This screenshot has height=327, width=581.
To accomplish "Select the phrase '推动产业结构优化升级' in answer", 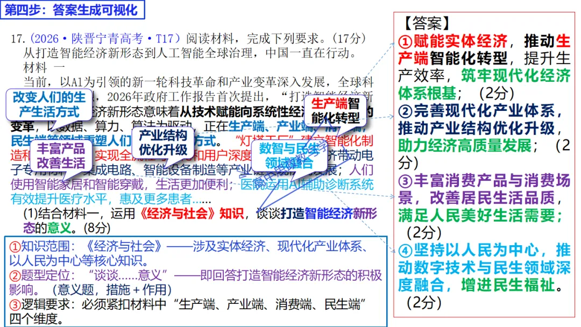I will click(x=477, y=128).
